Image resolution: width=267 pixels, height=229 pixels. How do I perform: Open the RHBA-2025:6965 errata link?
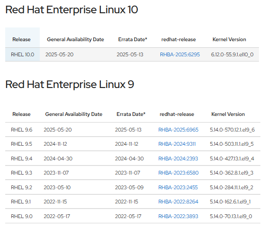178,130
